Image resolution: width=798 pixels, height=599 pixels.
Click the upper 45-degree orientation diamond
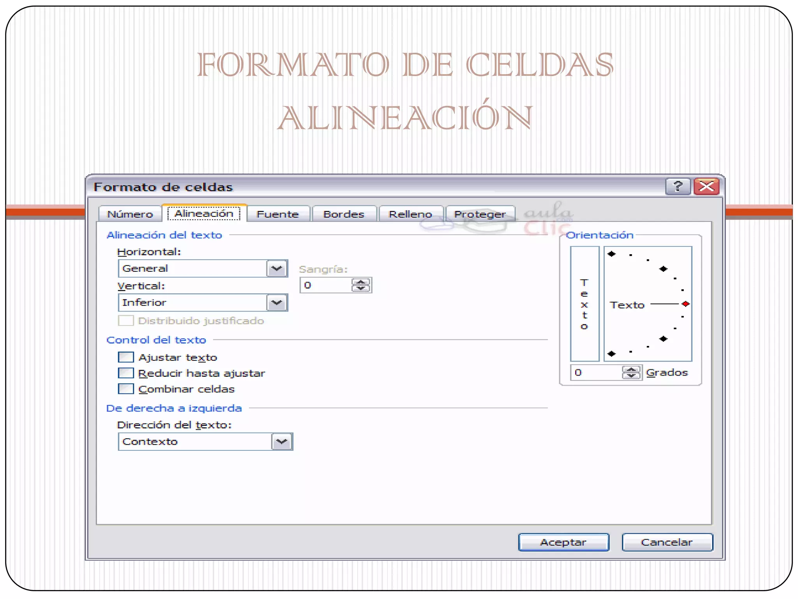point(664,269)
